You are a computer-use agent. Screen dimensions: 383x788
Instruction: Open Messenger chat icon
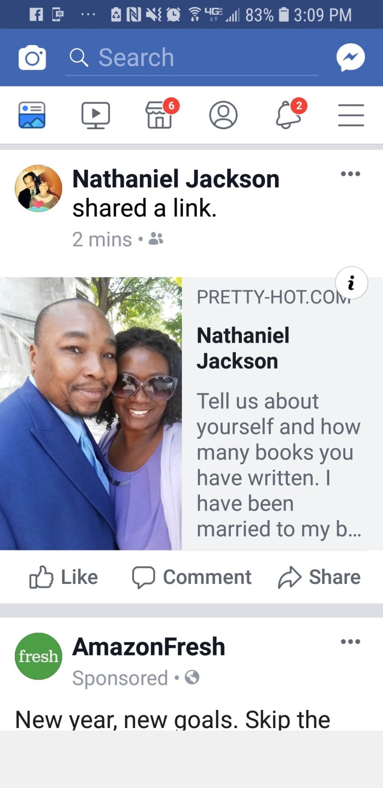click(351, 58)
